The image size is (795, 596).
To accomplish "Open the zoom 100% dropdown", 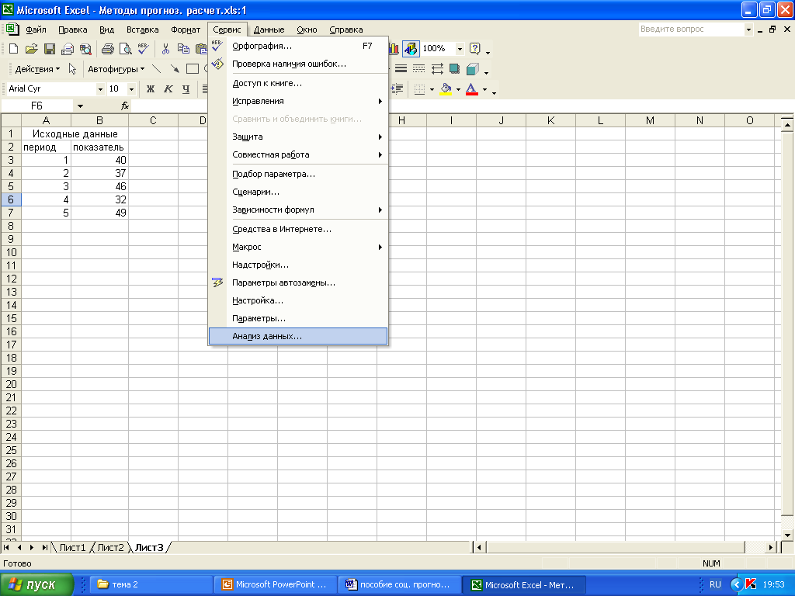I will coord(460,49).
